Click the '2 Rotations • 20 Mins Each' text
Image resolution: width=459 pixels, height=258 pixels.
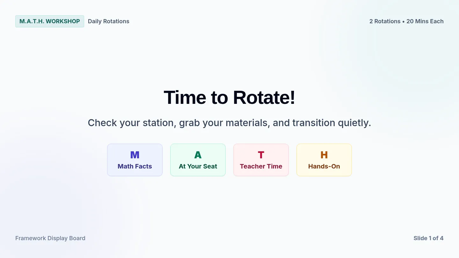tap(406, 21)
